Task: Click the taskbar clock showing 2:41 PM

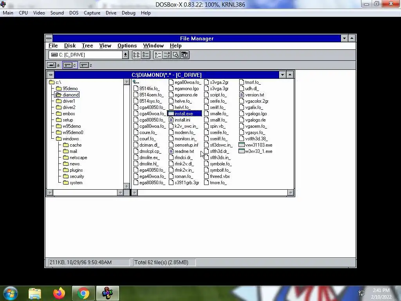Action: 381,290
